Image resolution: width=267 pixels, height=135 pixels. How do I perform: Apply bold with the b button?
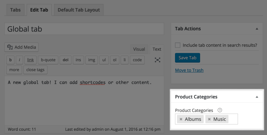(10, 60)
